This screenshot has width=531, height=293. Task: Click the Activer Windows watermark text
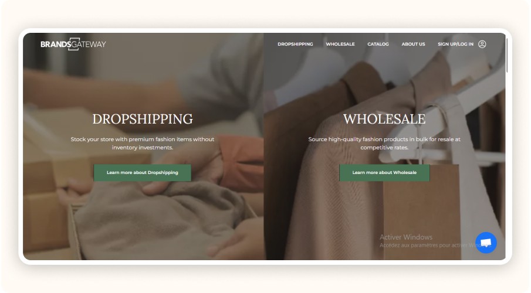point(405,237)
